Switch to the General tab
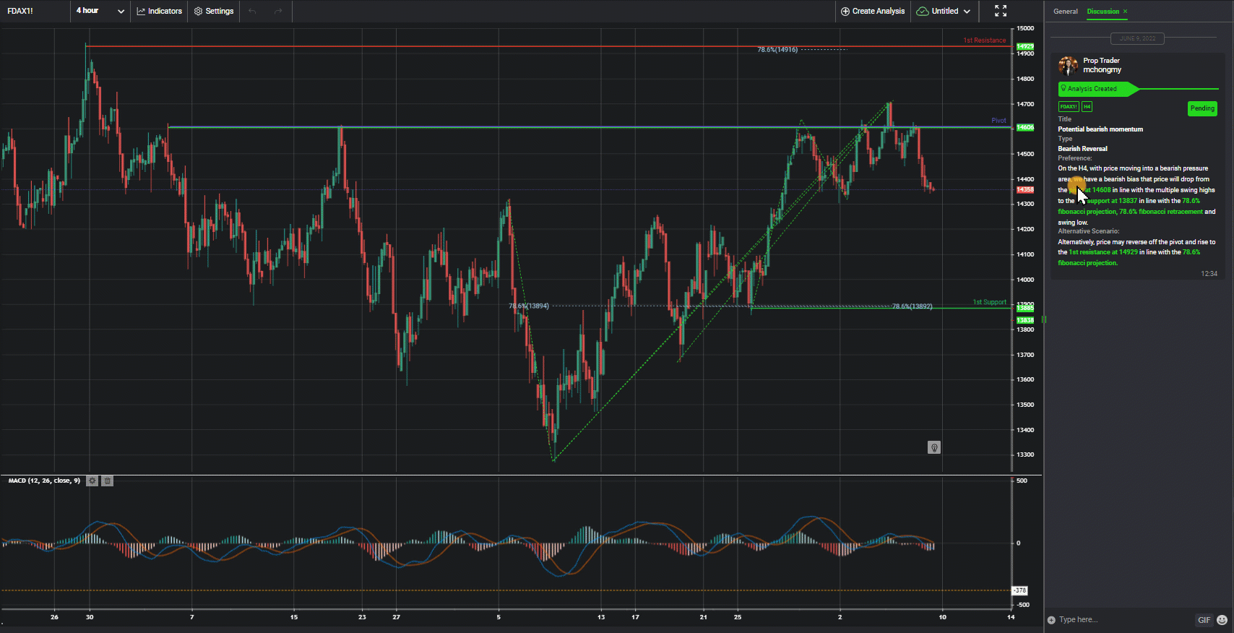Image resolution: width=1234 pixels, height=633 pixels. pos(1065,12)
